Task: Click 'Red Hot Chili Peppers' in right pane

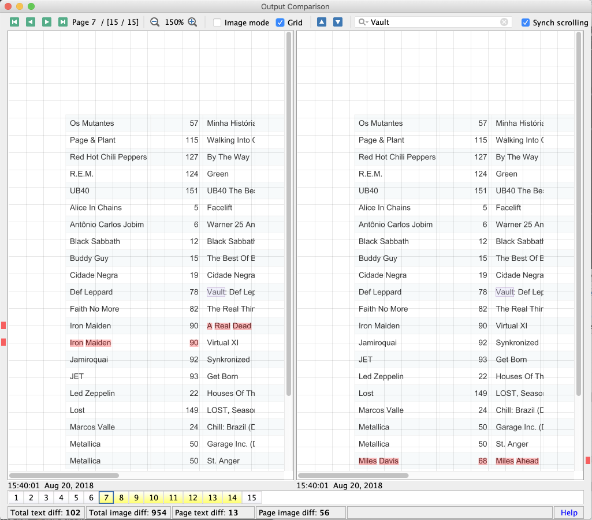Action: (x=397, y=157)
